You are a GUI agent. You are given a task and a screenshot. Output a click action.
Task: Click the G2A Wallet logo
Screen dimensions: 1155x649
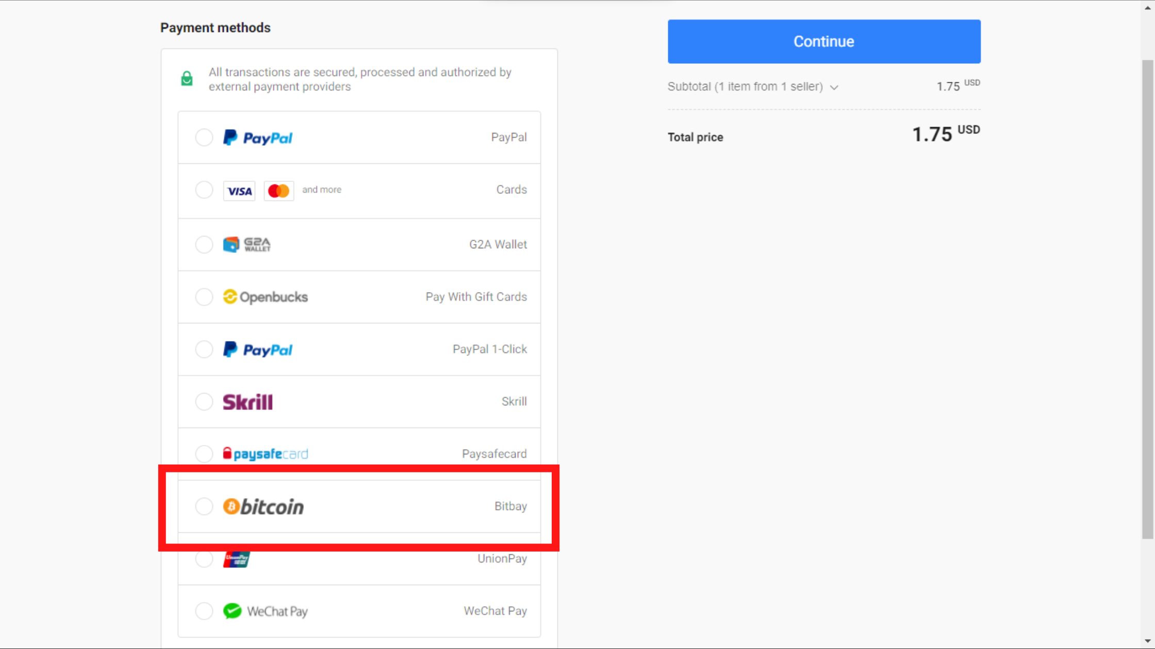tap(247, 244)
